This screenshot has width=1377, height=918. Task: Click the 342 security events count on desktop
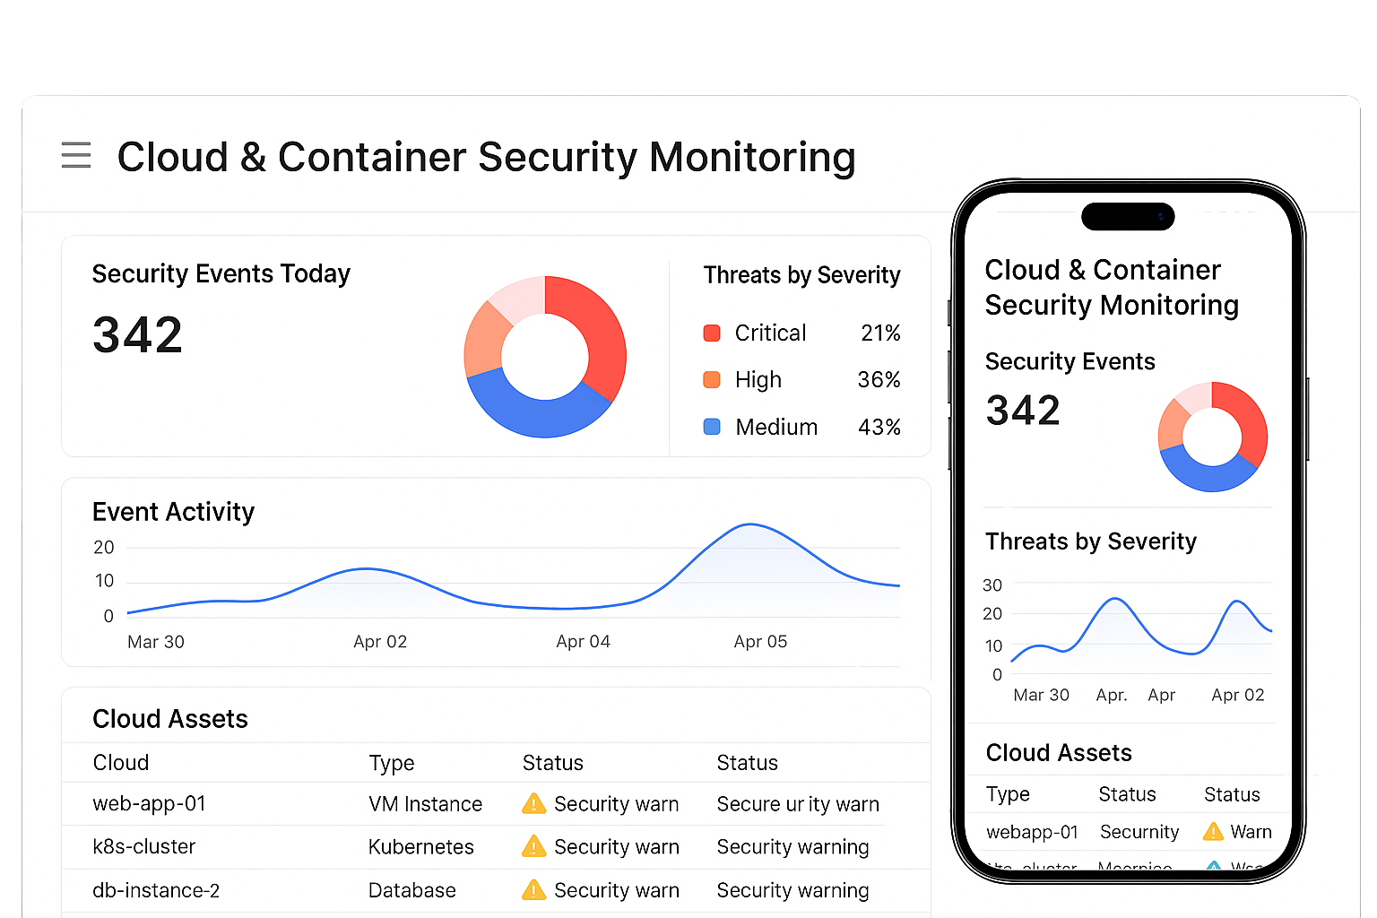137,335
